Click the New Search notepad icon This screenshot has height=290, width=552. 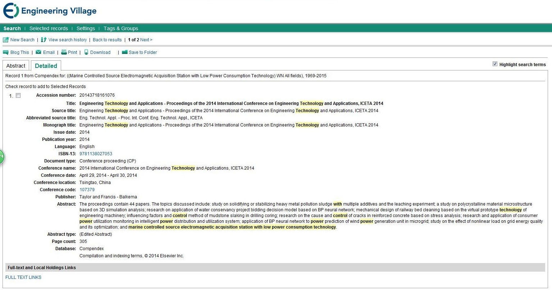coord(6,40)
